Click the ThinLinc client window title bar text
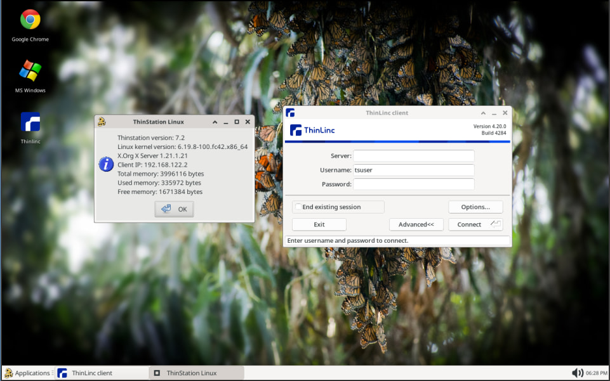Image resolution: width=610 pixels, height=381 pixels. point(387,113)
